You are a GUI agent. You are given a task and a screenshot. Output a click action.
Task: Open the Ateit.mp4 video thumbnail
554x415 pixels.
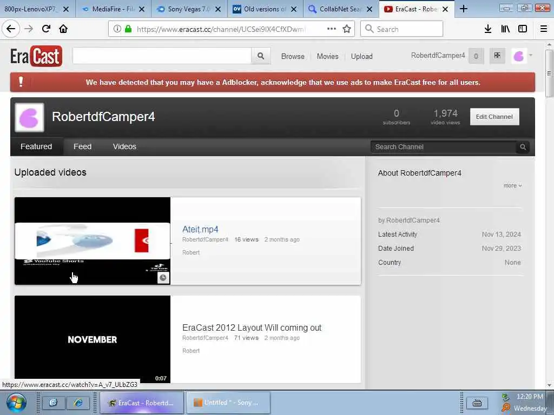pos(92,241)
